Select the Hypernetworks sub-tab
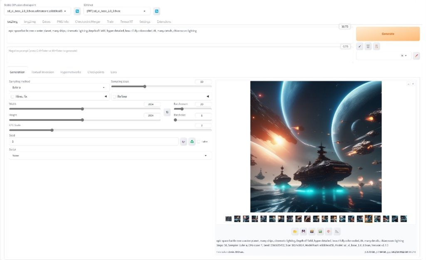Image resolution: width=426 pixels, height=260 pixels. (71, 72)
